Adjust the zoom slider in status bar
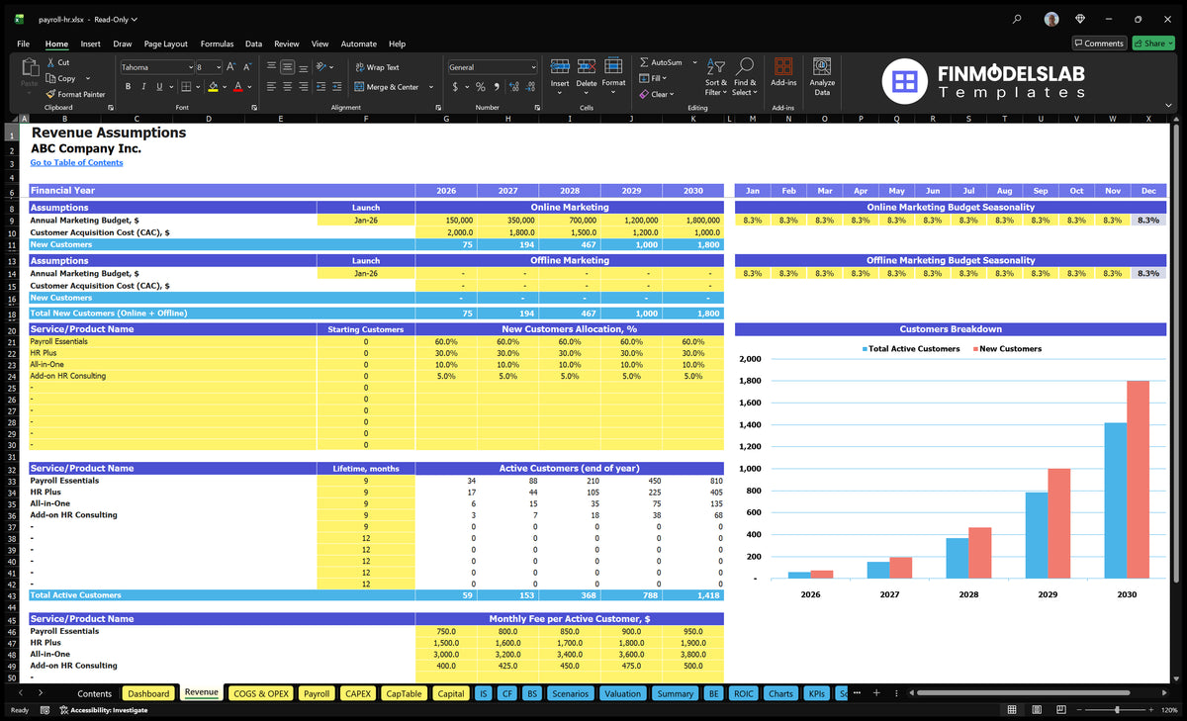Viewport: 1187px width, 721px height. 1118,710
